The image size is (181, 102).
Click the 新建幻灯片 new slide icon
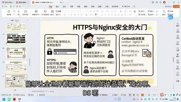(36, 11)
